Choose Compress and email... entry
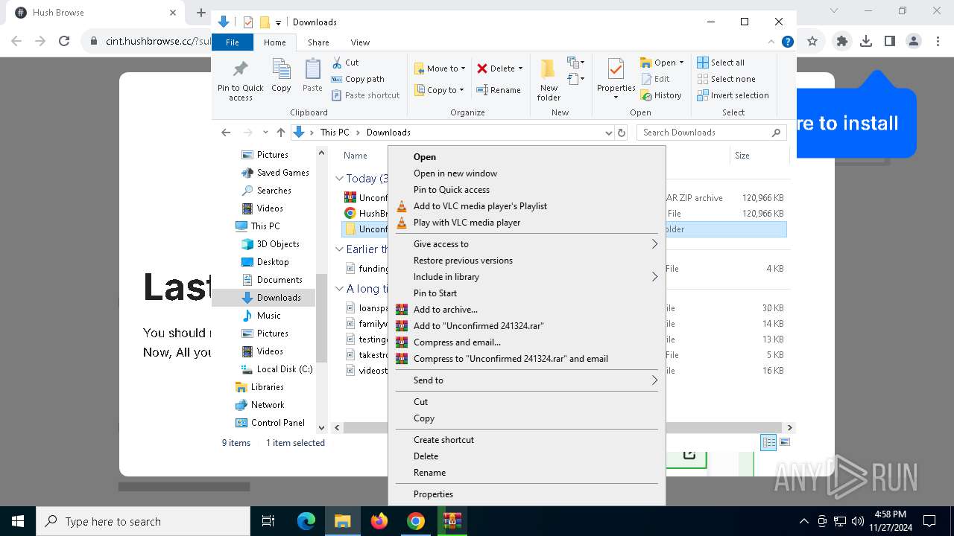954x536 pixels. 526,342
